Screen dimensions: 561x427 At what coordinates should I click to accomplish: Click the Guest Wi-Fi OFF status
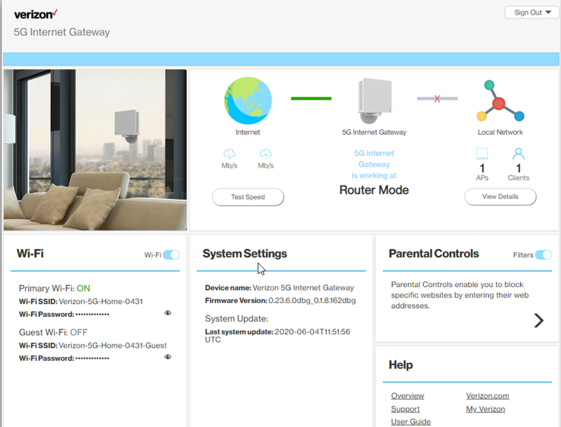(x=79, y=333)
